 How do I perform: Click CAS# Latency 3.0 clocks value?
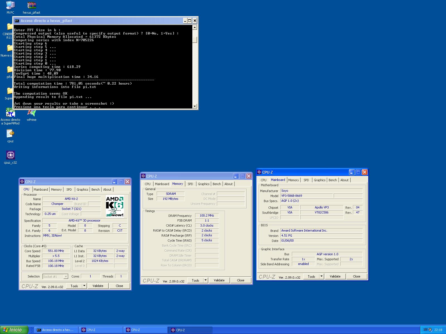[207, 225]
